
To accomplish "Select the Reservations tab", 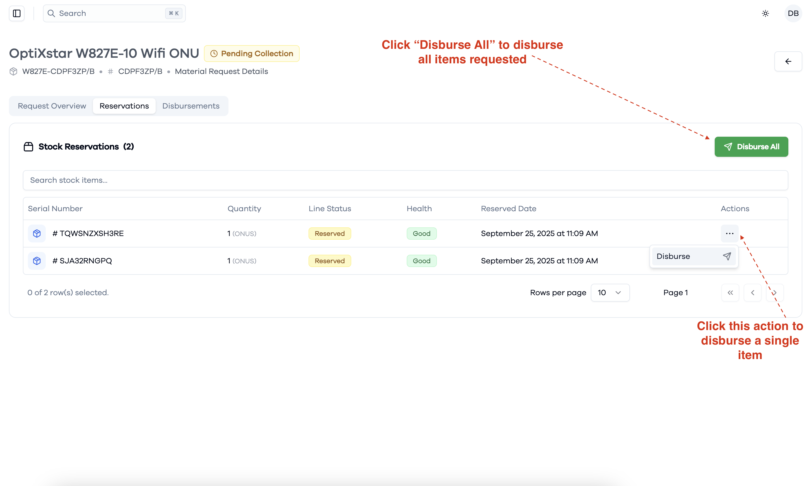I will [124, 106].
